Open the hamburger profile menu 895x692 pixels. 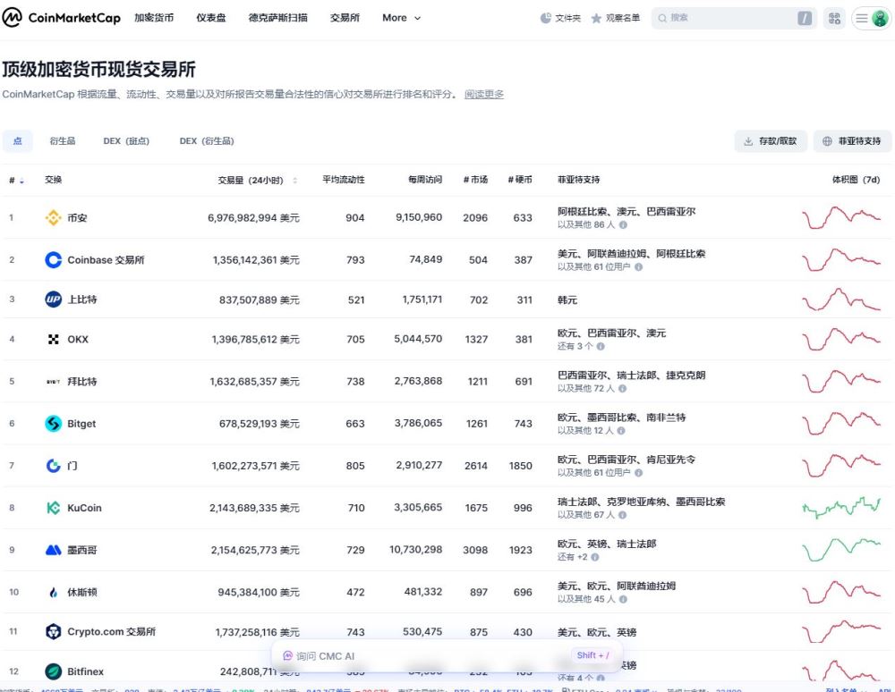861,18
